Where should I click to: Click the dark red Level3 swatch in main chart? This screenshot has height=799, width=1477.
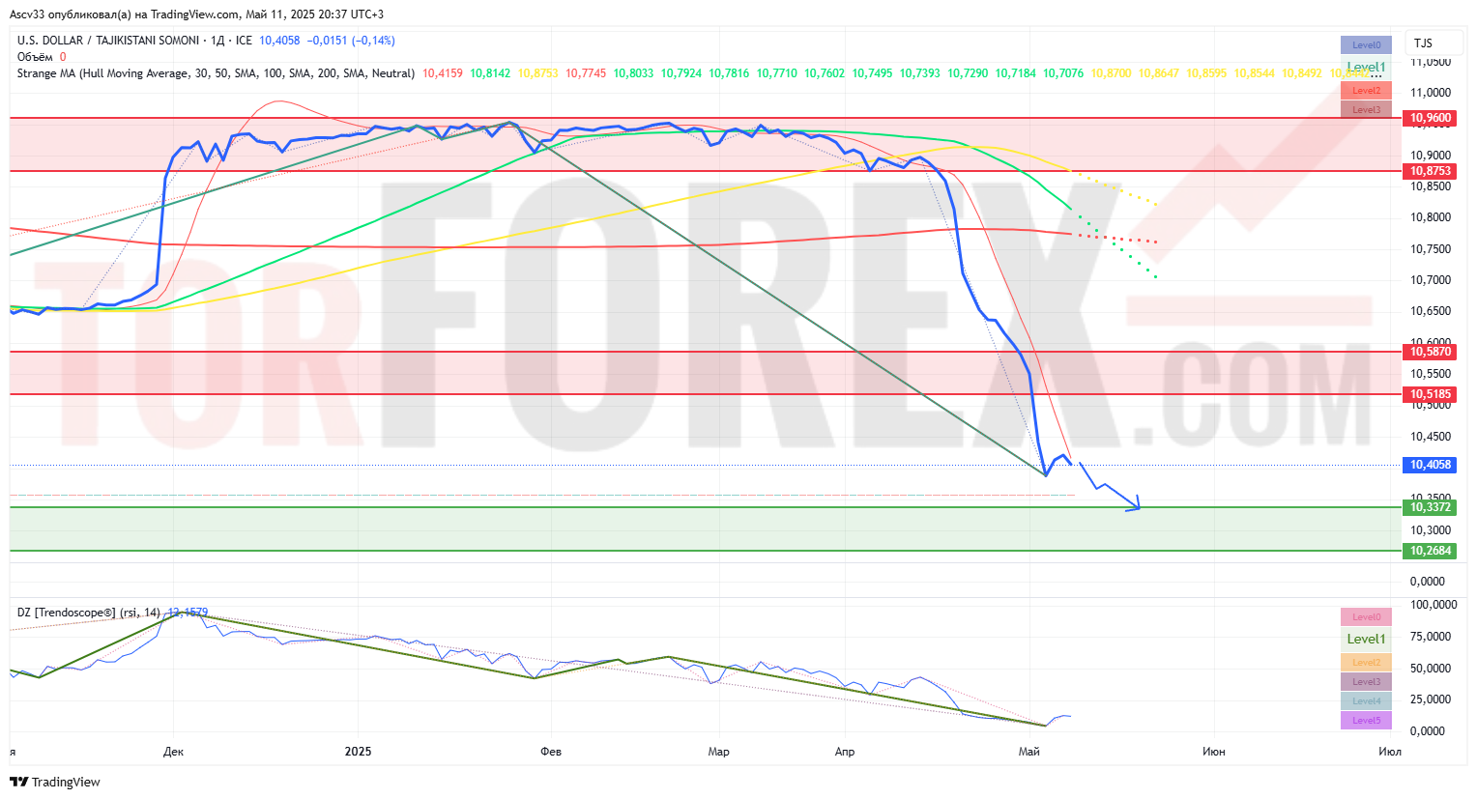click(1365, 110)
